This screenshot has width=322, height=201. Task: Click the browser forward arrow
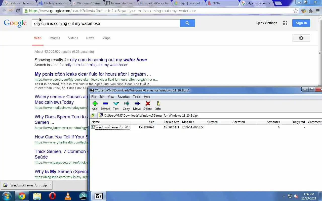pos(11,11)
